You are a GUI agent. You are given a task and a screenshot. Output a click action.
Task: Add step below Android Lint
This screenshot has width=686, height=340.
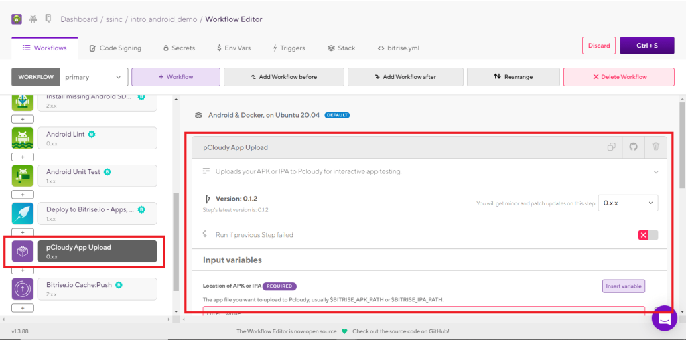23,157
